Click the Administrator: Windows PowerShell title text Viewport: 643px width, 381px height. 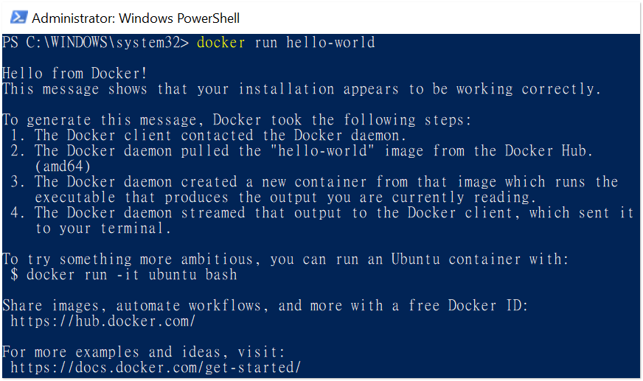tap(136, 18)
